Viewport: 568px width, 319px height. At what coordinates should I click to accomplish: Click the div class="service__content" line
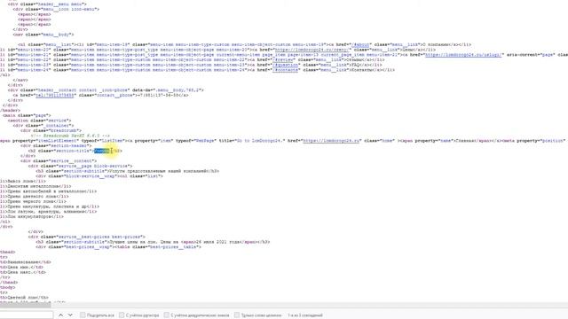(x=59, y=160)
